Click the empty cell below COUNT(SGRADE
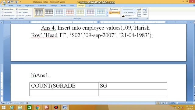 click(64, 93)
